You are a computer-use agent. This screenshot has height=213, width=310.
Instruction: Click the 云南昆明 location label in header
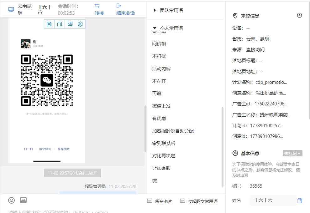tap(25, 9)
